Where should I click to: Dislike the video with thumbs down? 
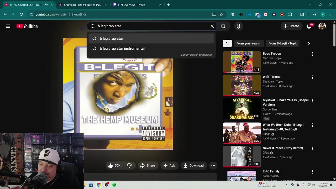point(129,165)
